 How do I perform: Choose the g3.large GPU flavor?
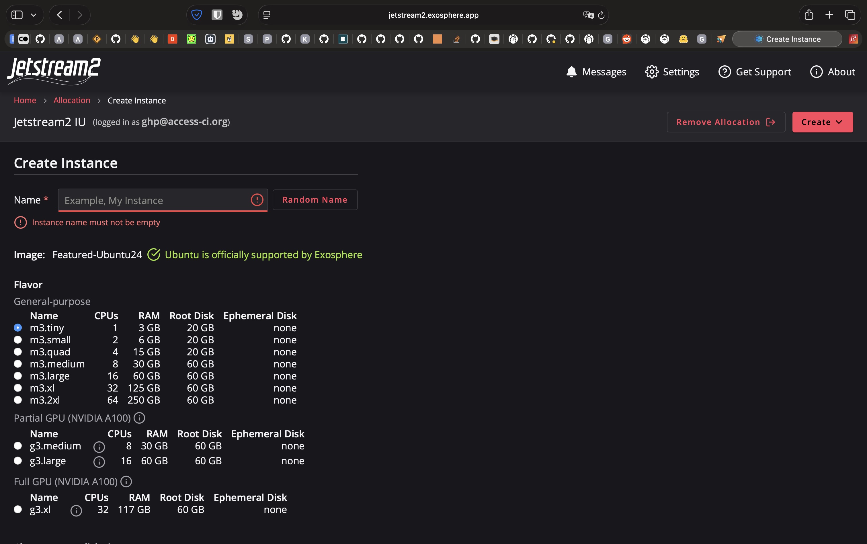coord(18,461)
